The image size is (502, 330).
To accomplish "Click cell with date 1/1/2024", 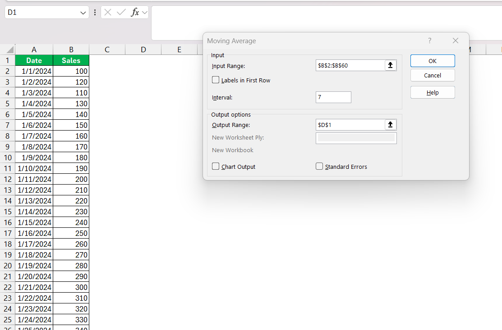I will click(34, 71).
